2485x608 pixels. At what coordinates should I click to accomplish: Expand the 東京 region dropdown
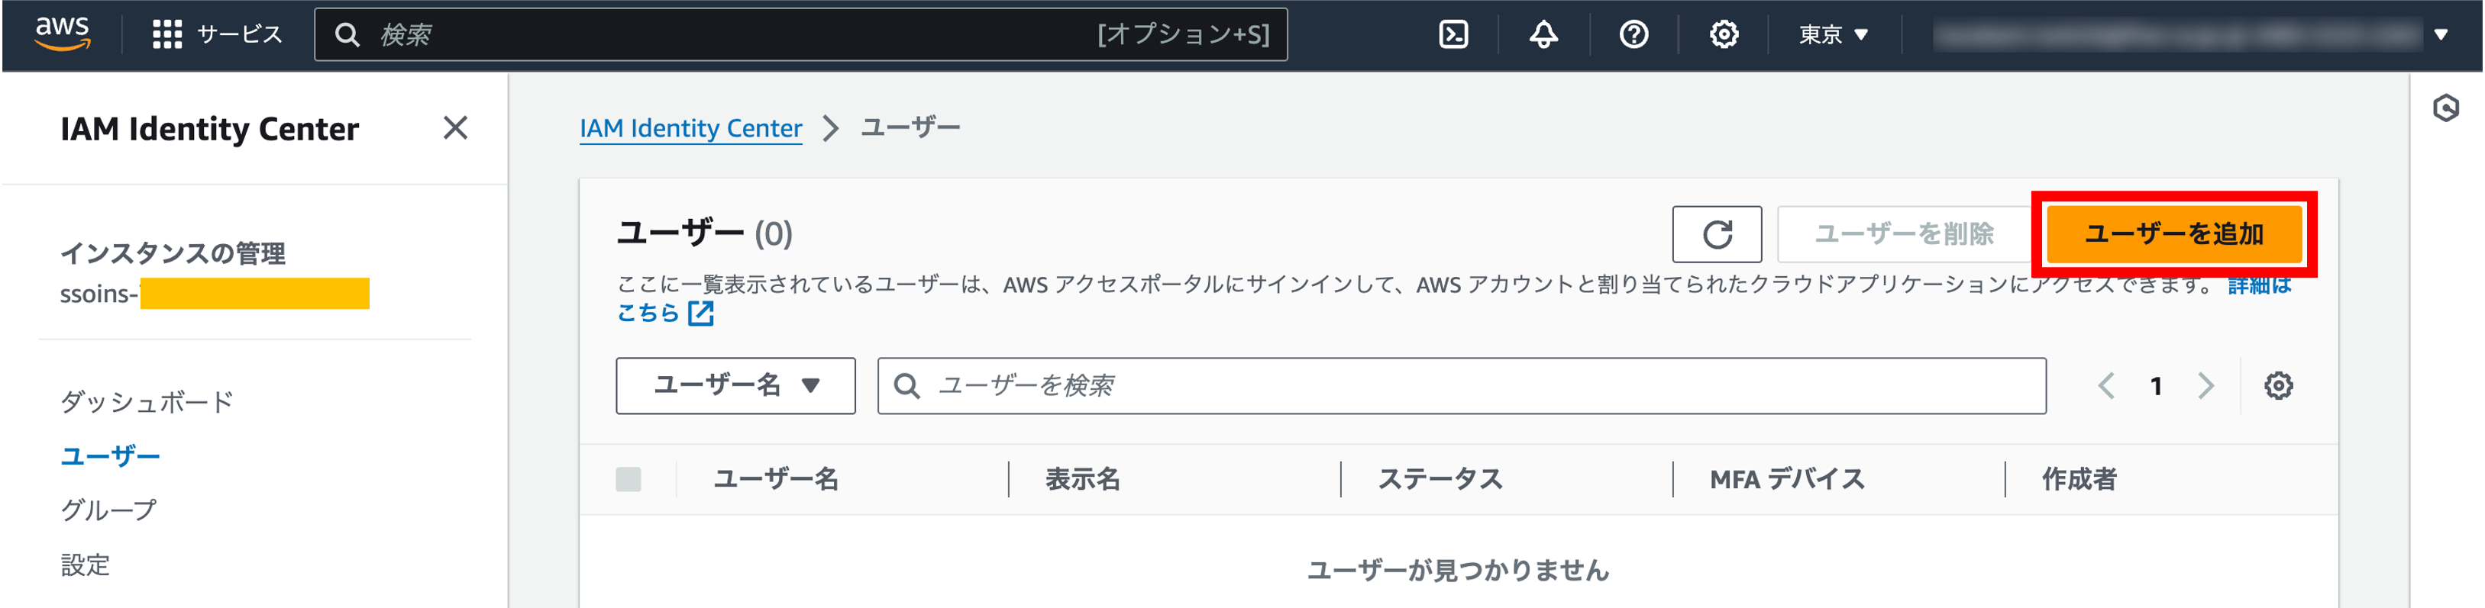coord(1833,34)
